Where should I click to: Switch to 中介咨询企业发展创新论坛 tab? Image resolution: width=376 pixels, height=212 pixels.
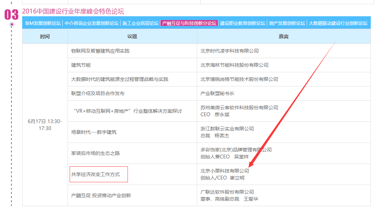[x=91, y=23]
